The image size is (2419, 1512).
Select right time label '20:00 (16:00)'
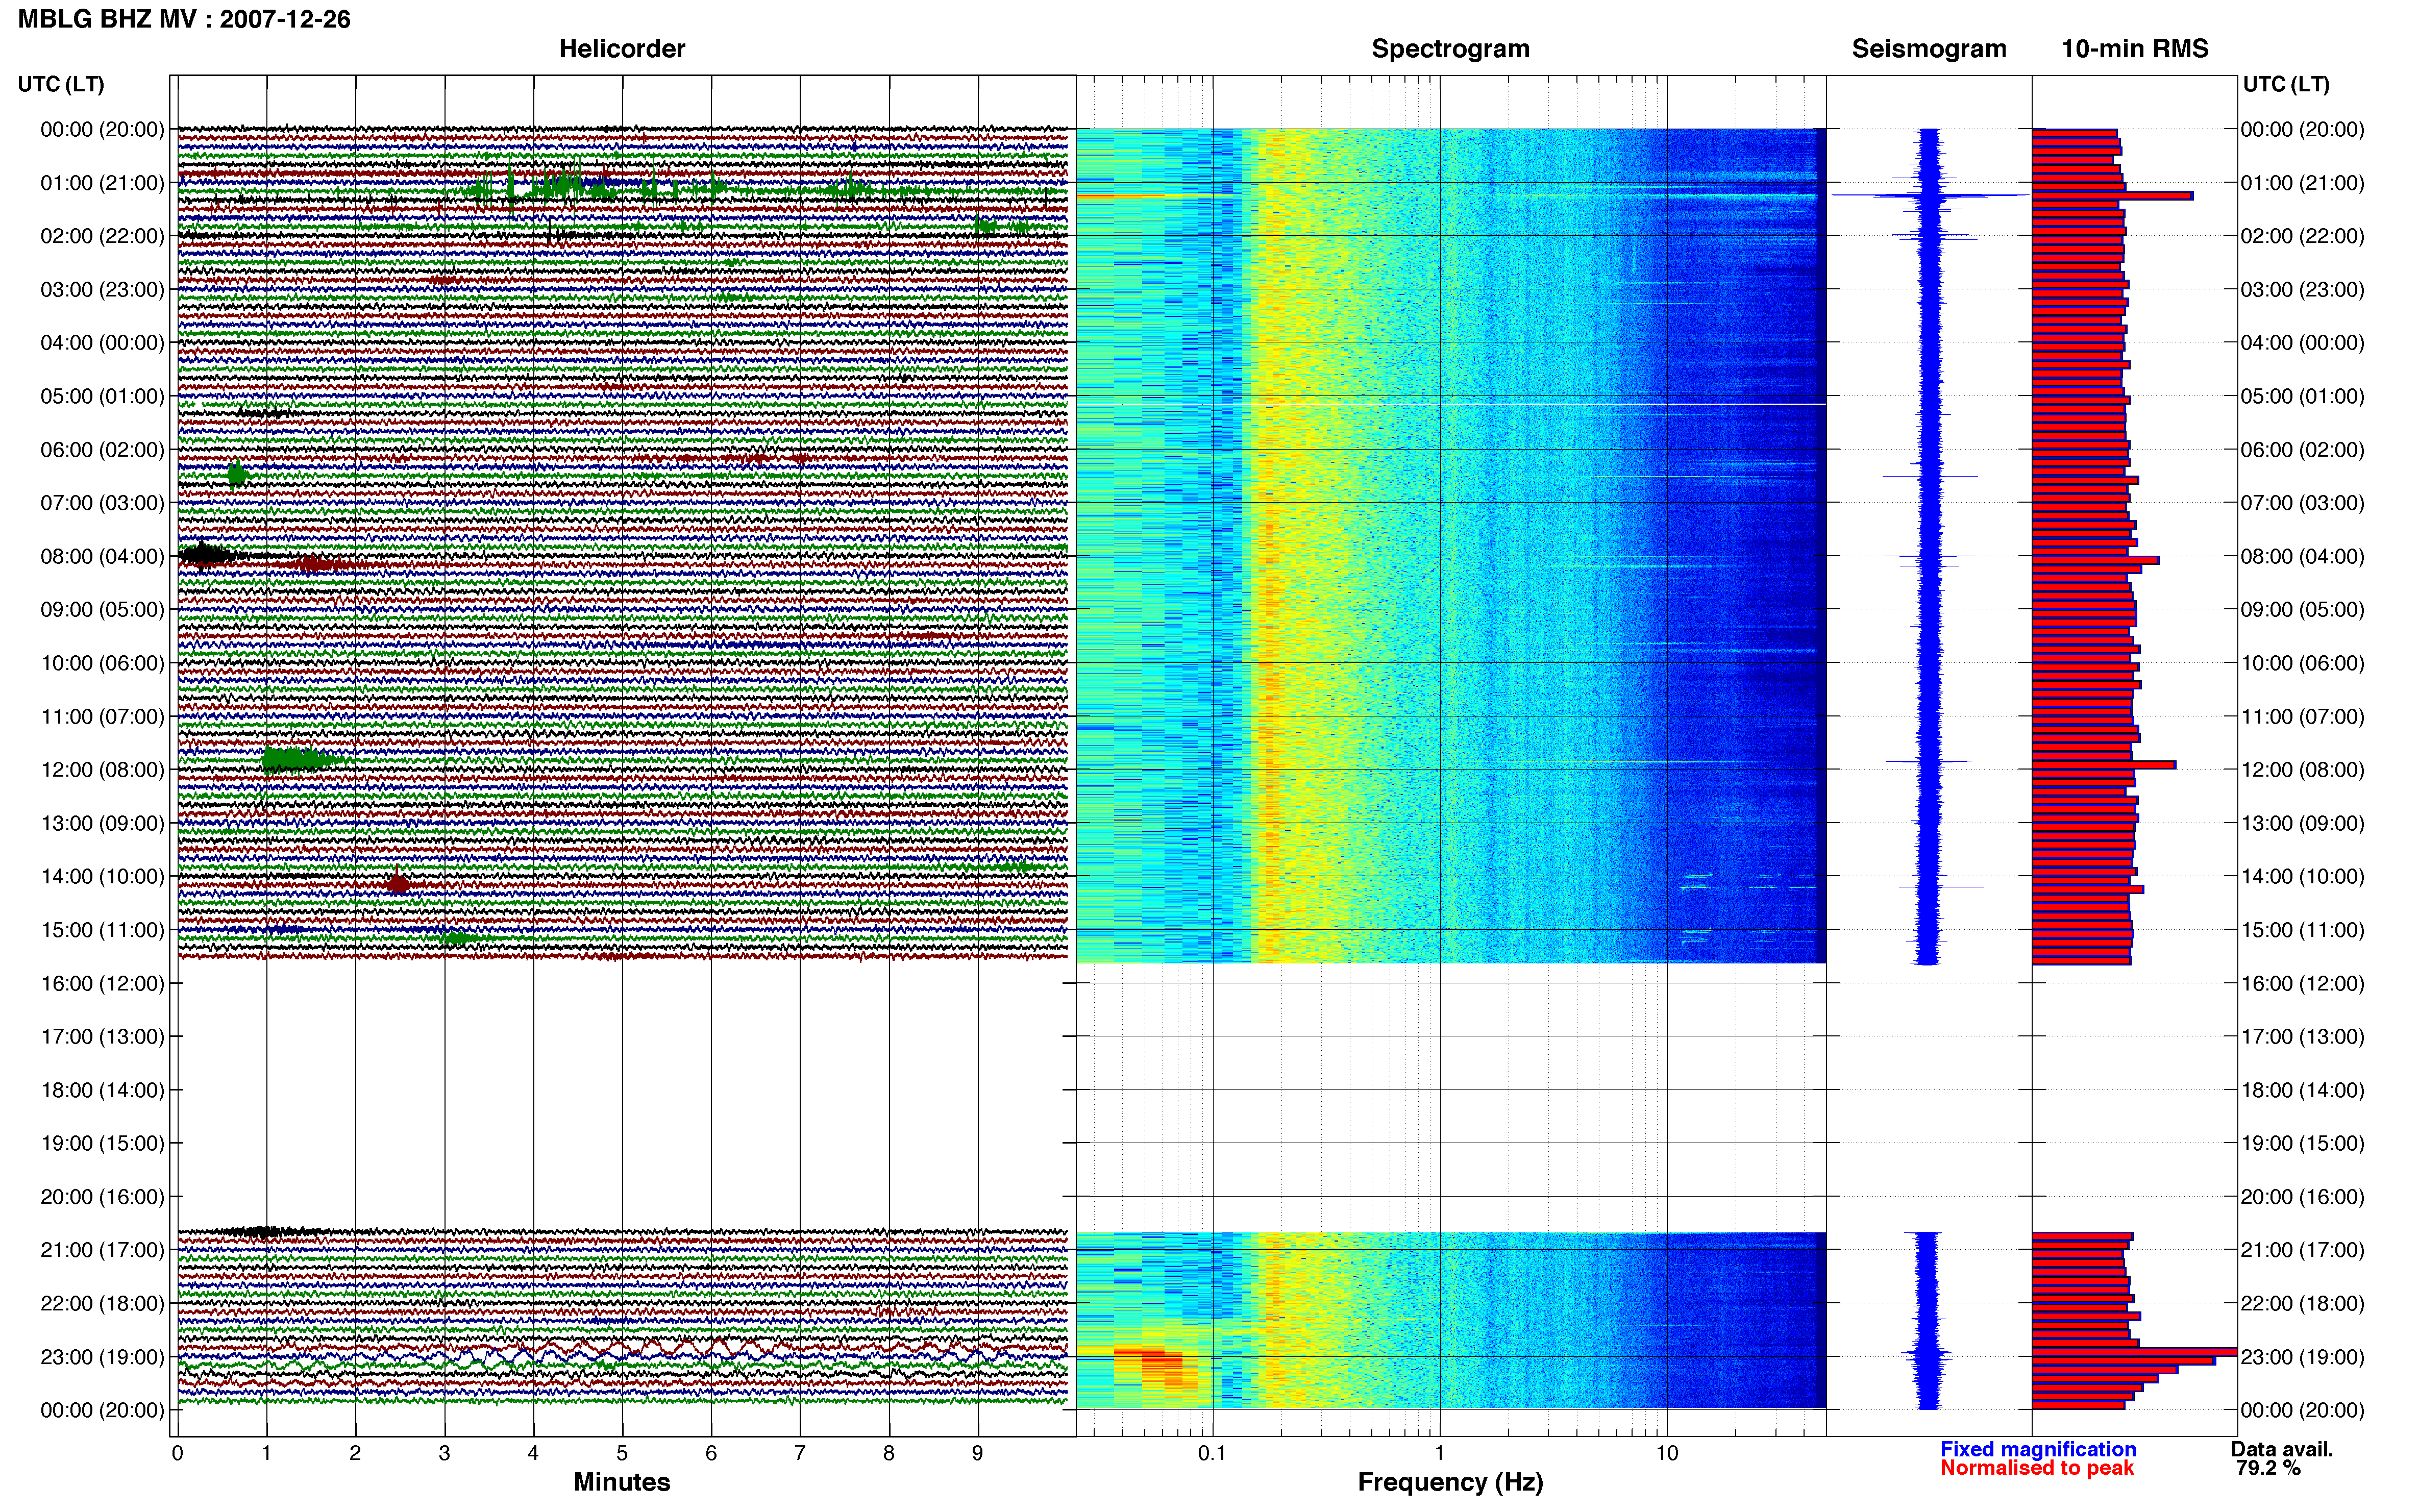tap(2302, 1197)
